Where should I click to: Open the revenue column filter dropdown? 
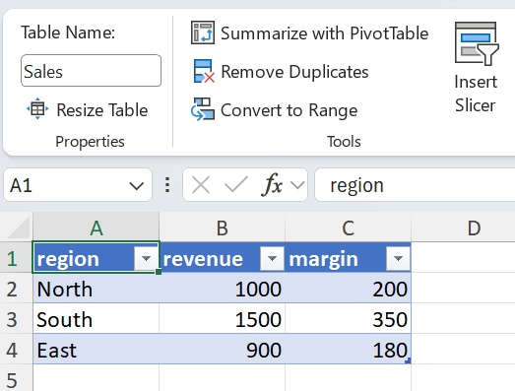pos(272,259)
